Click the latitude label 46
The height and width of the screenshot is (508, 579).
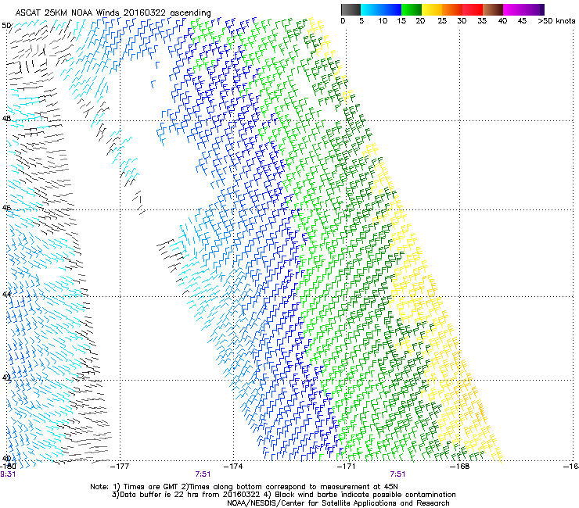coord(6,208)
